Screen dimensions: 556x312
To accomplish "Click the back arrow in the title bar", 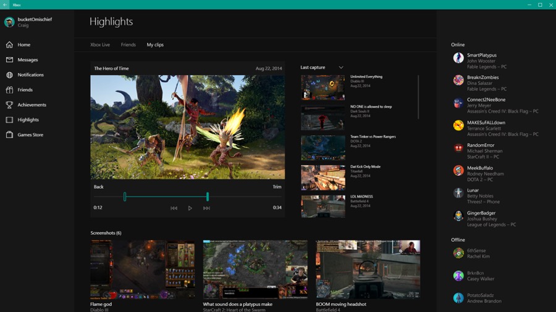I will tap(5, 4).
